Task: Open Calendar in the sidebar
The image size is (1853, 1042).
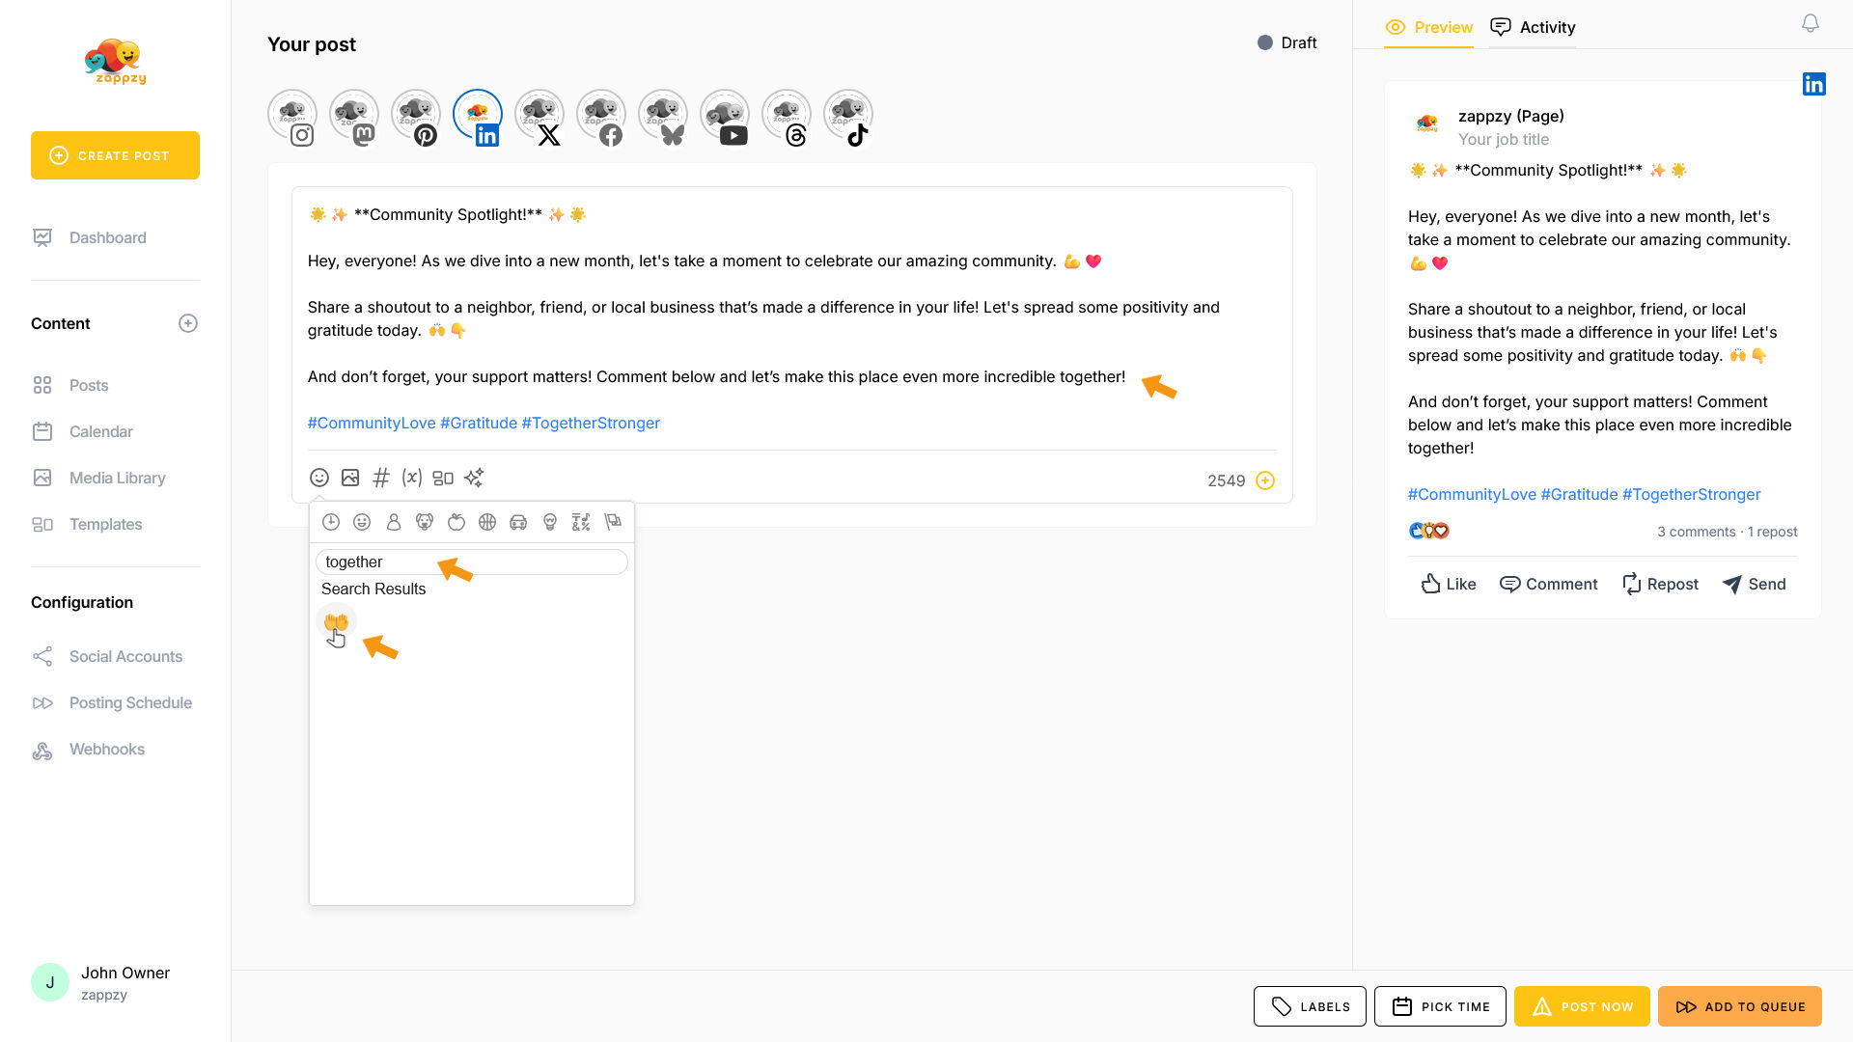Action: pos(100,431)
